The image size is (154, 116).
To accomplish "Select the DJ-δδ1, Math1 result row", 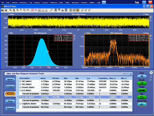I will tap(28, 97).
